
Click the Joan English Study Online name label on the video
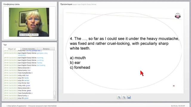[29, 35]
